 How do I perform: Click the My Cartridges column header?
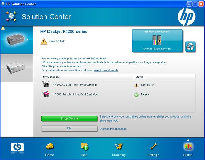pos(87,77)
